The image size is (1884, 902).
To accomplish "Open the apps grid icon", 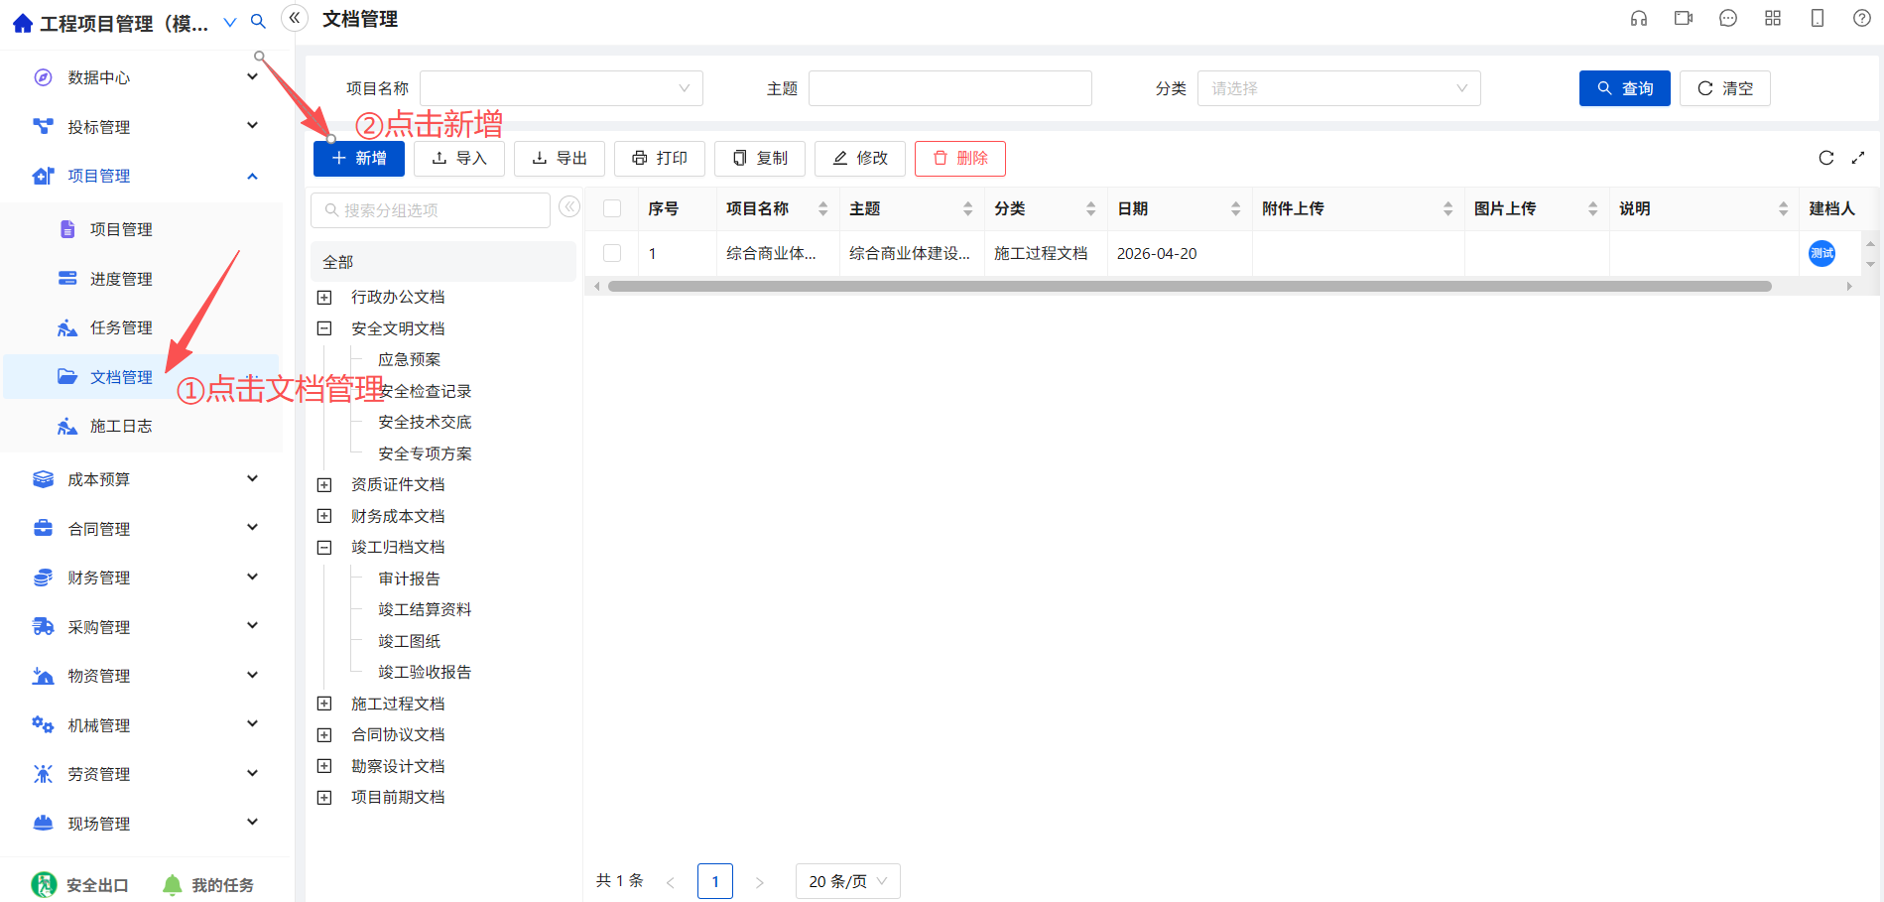I will tap(1773, 19).
